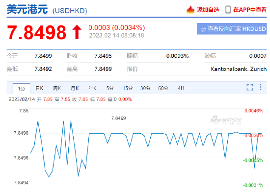The width and height of the screenshot is (270, 193).
Task: Click the 今开 label
Action: 12,56
